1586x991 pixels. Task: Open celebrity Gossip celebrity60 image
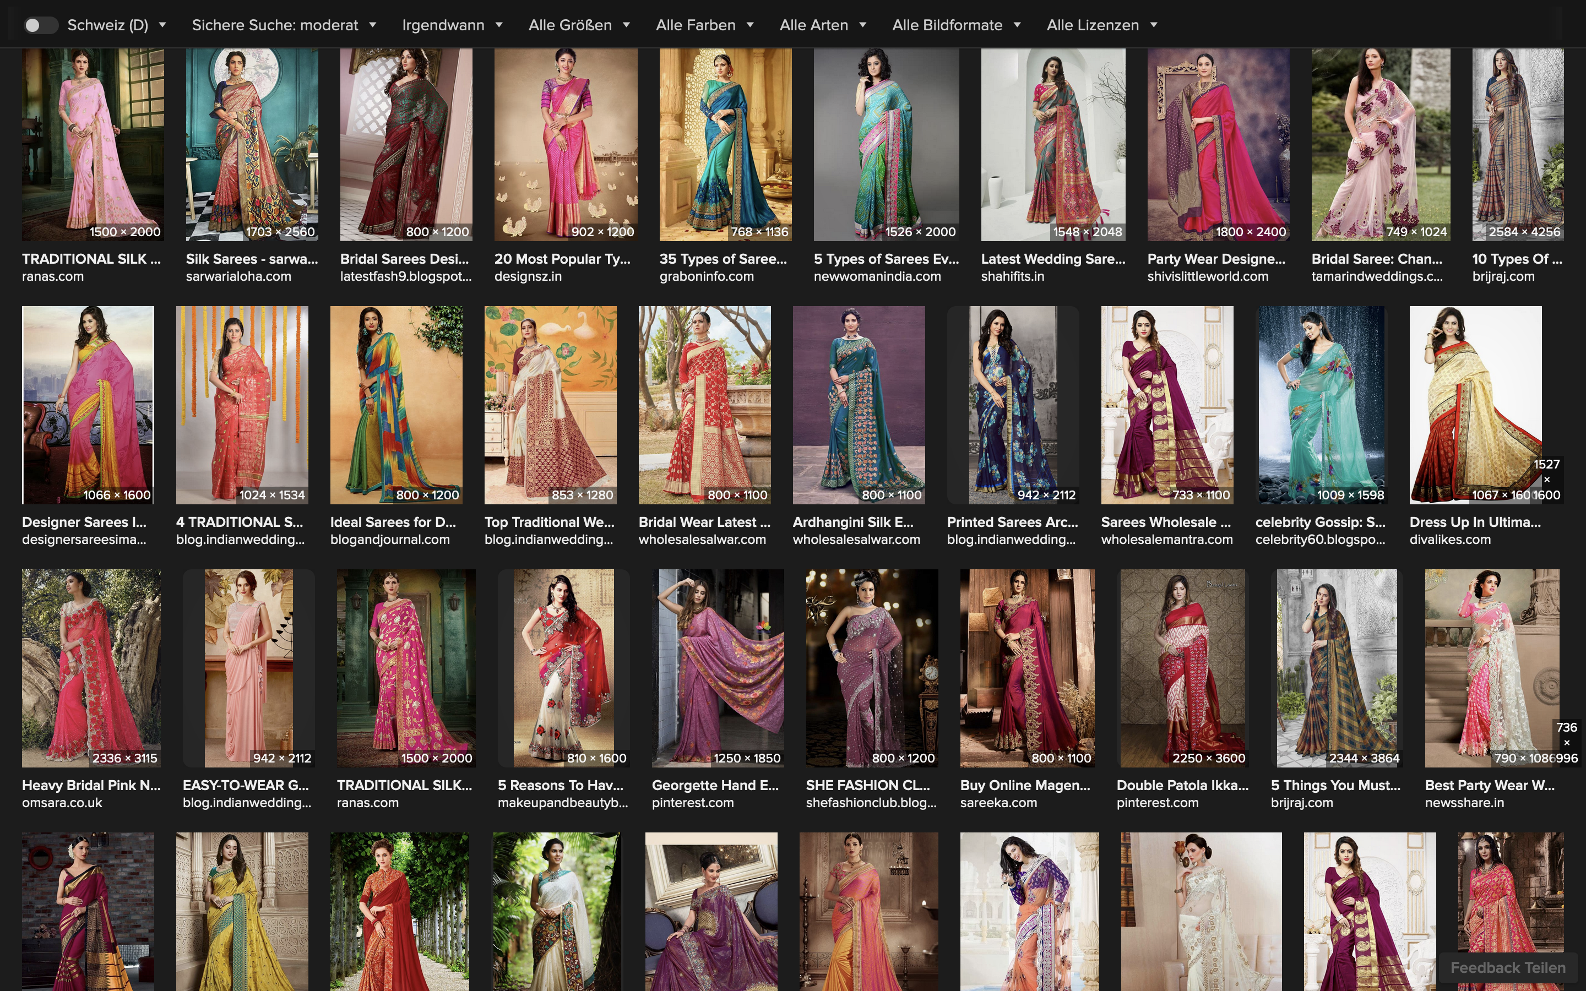pos(1321,405)
